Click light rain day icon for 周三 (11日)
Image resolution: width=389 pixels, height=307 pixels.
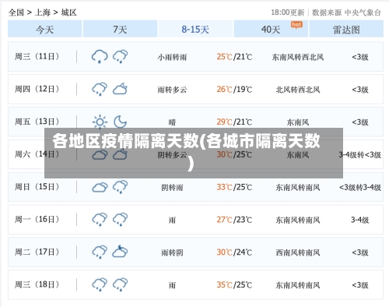point(100,56)
